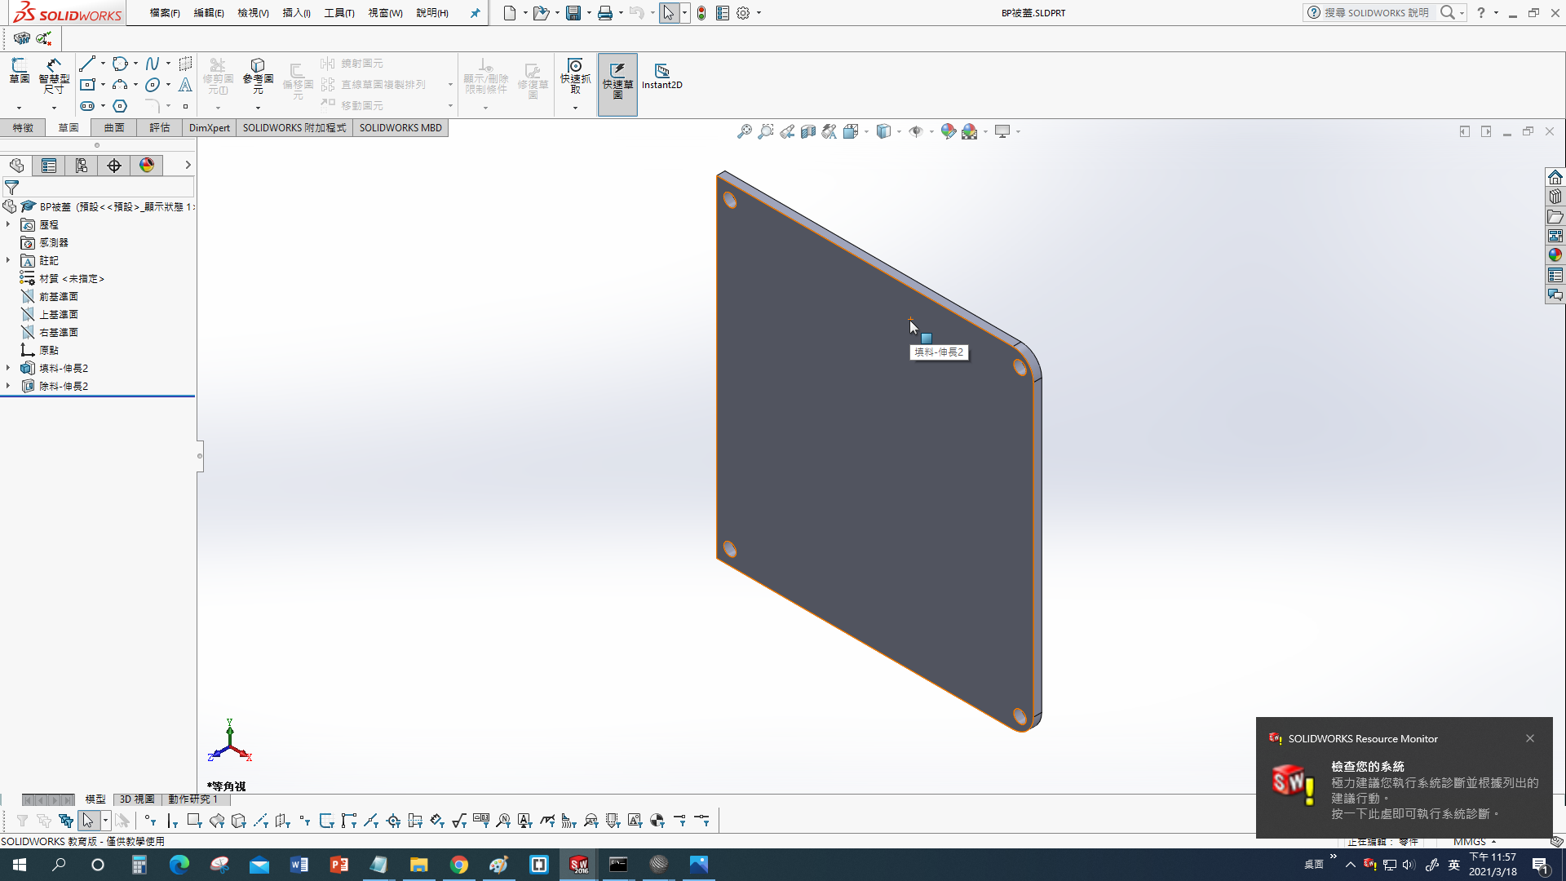The image size is (1566, 881).
Task: Toggle Instant2D mode
Action: (x=661, y=76)
